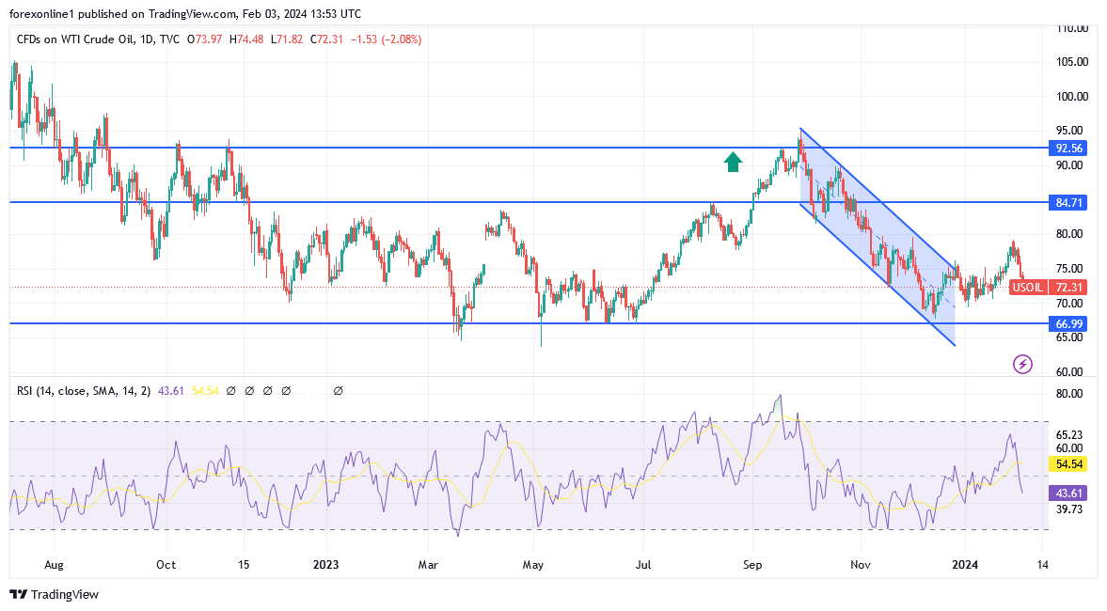Screen dimensions: 1107x611
Task: Click the open value O73.97
Action: click(205, 39)
